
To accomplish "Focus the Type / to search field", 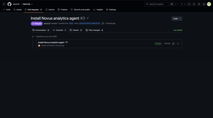I will pyautogui.click(x=157, y=4).
